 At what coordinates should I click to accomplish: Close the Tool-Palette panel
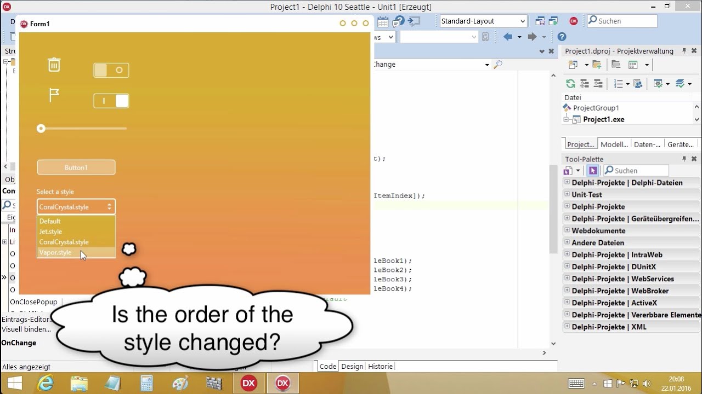[694, 159]
